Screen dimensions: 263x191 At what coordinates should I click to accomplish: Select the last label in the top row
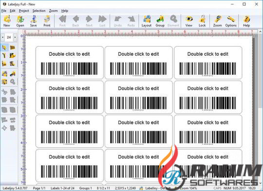(208, 63)
